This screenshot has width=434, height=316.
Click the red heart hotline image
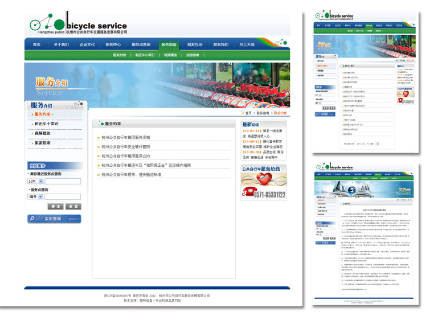point(264,179)
